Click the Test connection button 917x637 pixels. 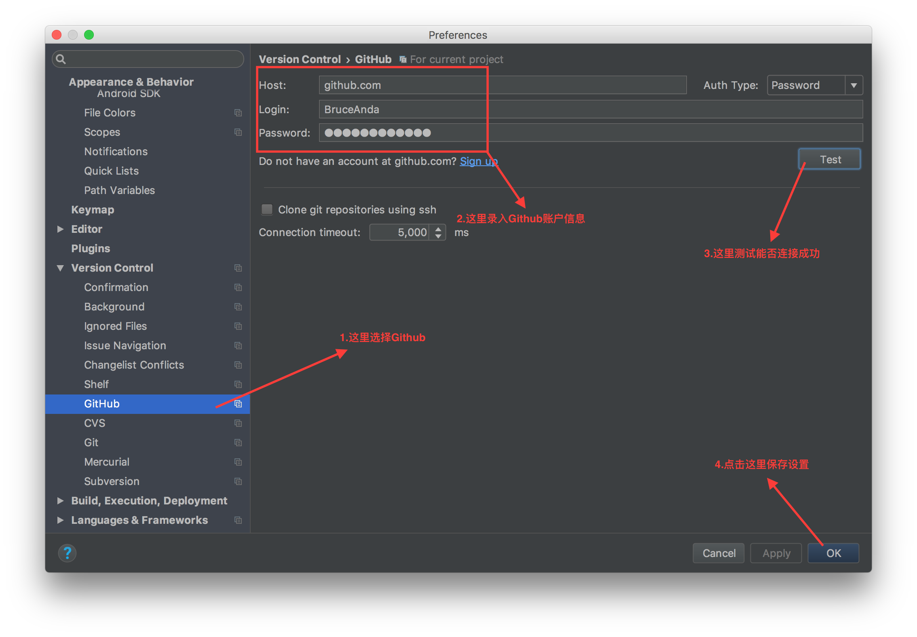[x=830, y=160]
